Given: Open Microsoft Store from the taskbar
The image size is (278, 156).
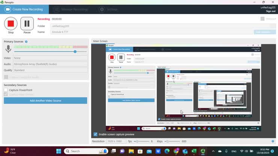Looking at the screenshot, I should tap(140, 151).
